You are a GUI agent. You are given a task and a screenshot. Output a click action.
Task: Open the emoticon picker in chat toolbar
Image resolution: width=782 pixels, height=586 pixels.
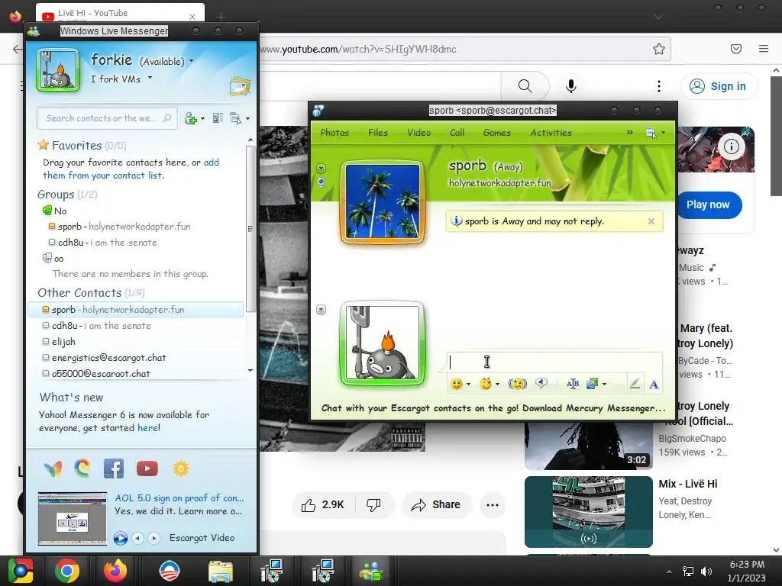click(x=456, y=384)
